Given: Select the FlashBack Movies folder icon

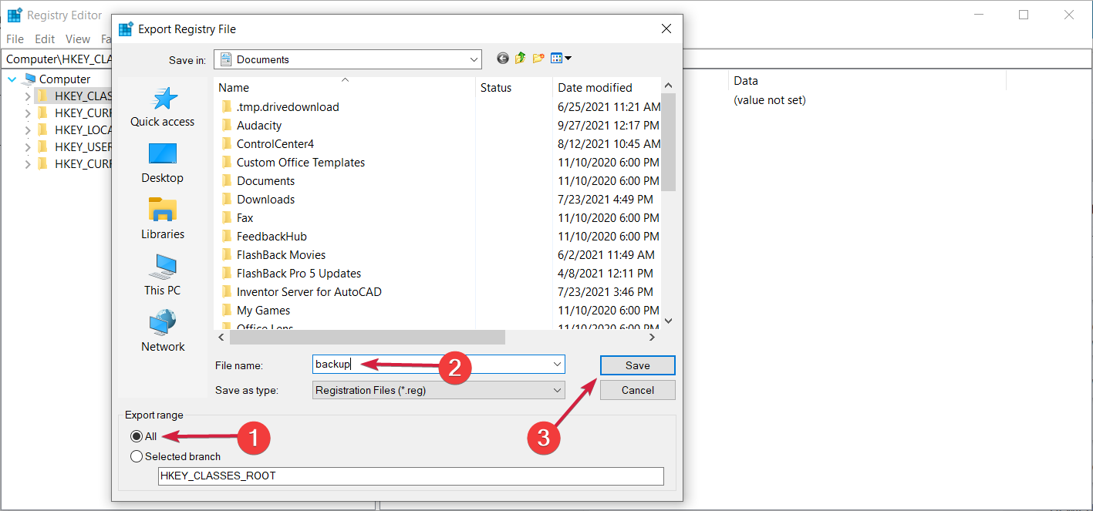Looking at the screenshot, I should (x=227, y=255).
